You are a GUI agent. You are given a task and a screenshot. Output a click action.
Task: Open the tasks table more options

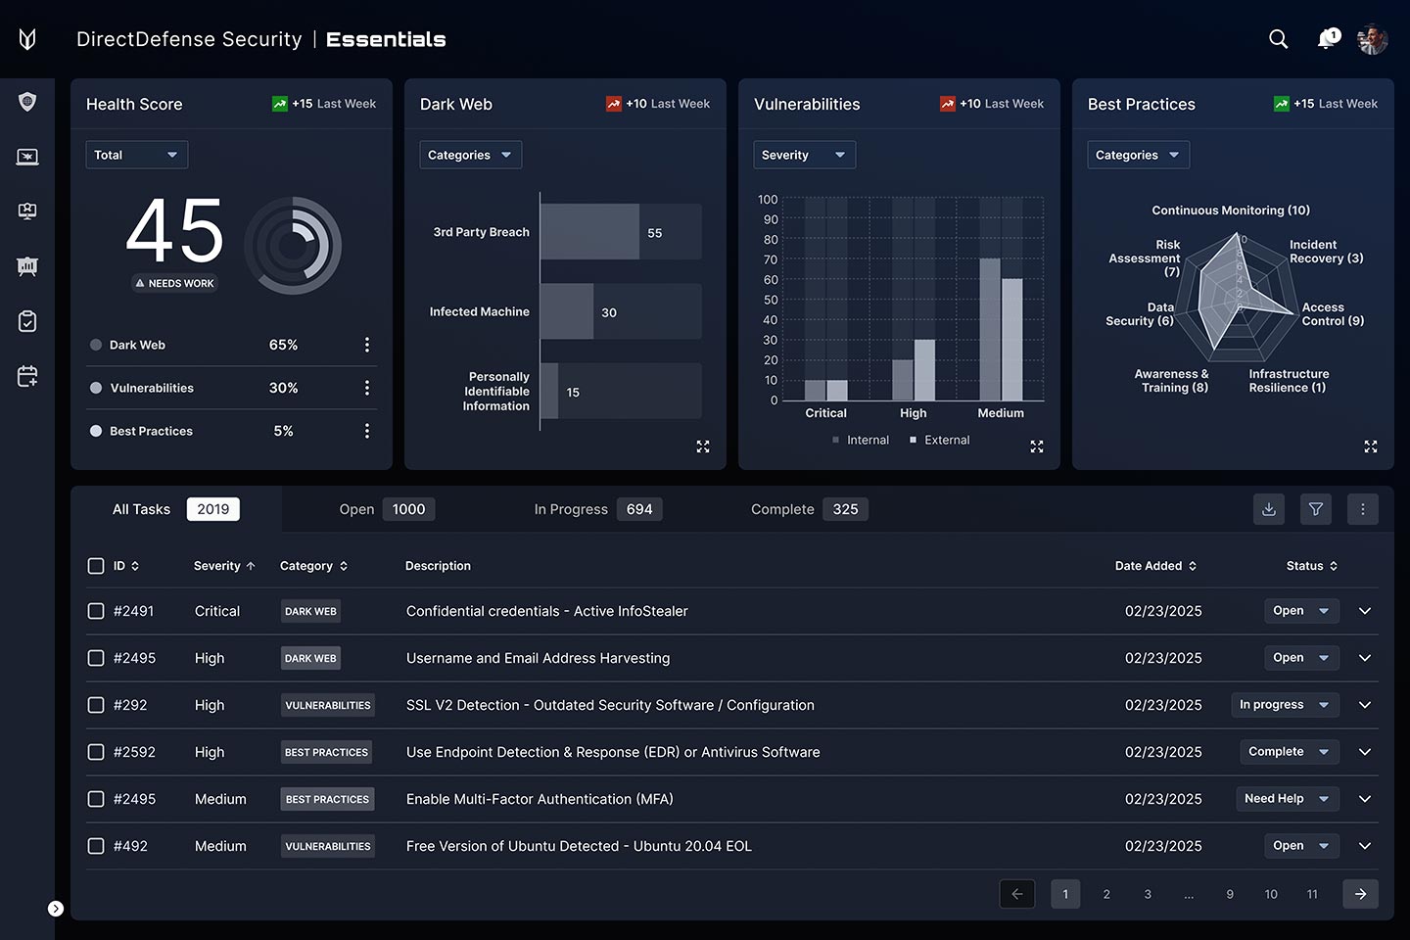click(1363, 509)
